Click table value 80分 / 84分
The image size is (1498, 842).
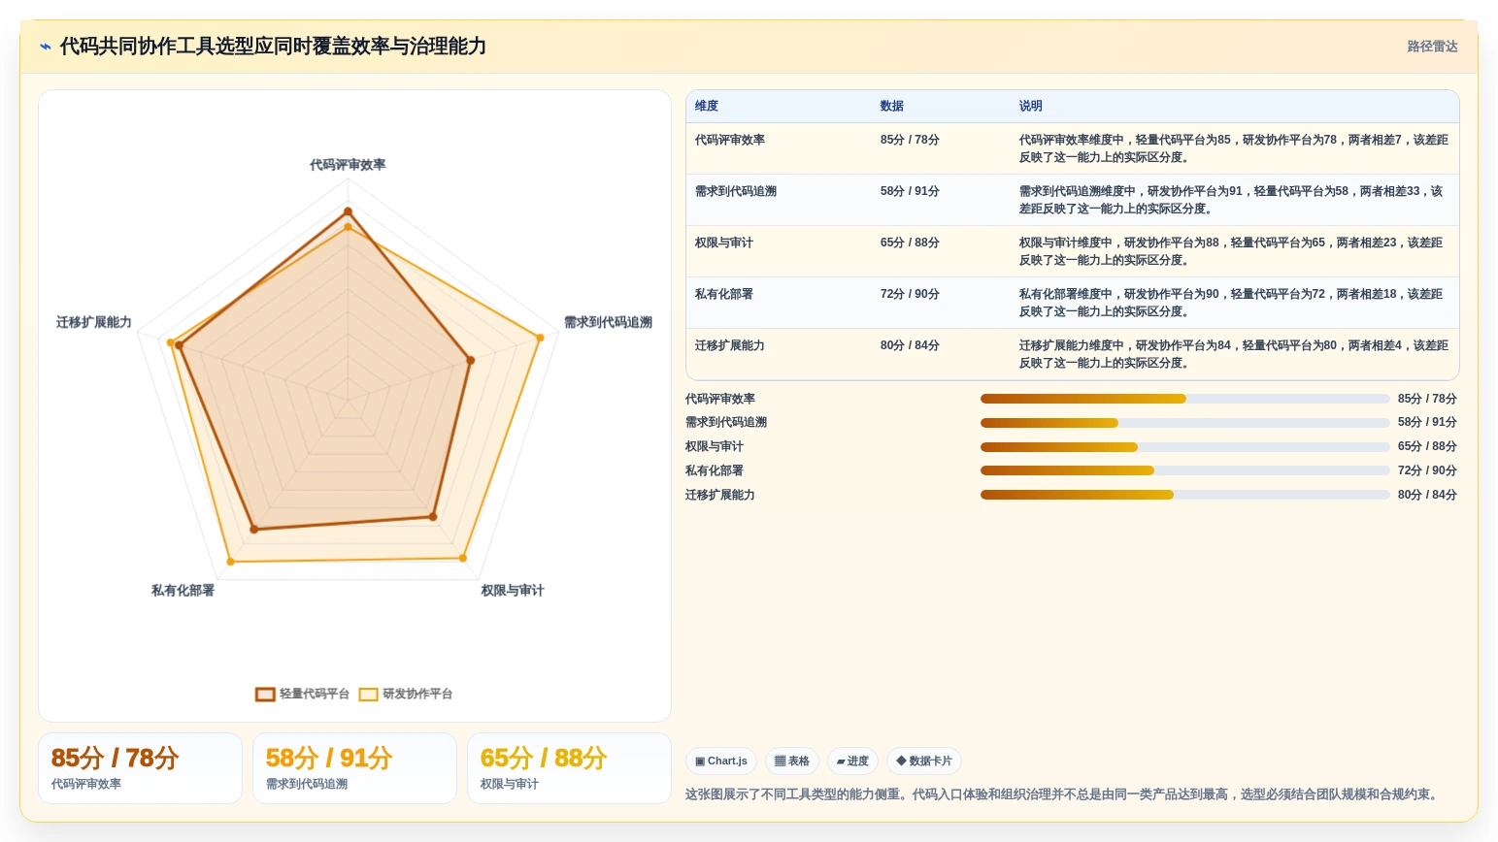pos(910,345)
